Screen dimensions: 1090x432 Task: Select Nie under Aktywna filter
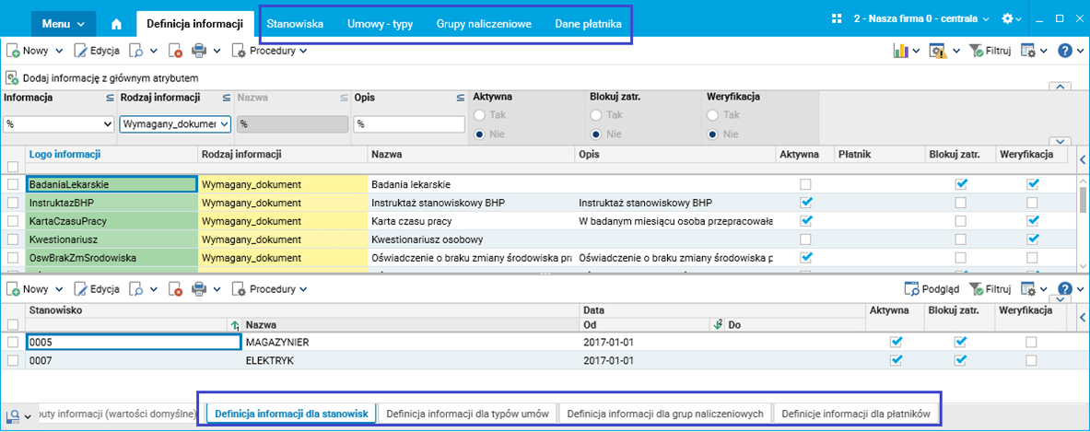479,134
